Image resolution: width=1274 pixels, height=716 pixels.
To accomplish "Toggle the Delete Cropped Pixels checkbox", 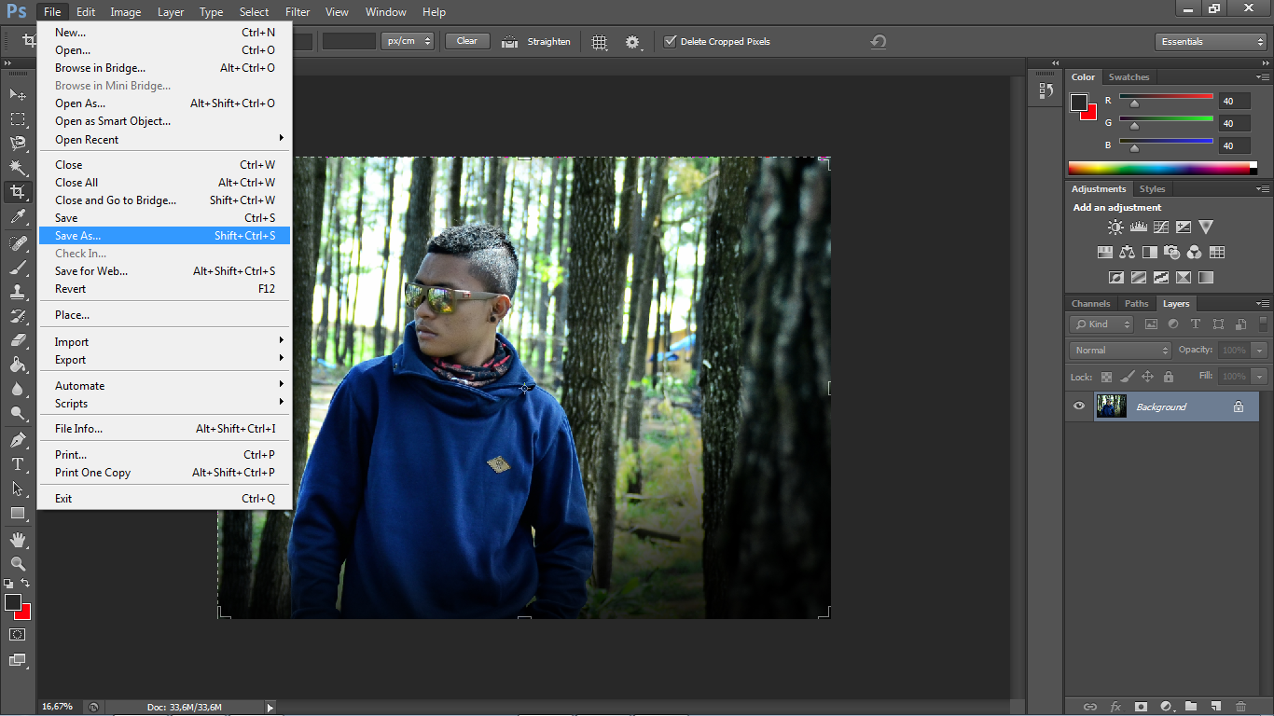I will point(670,42).
